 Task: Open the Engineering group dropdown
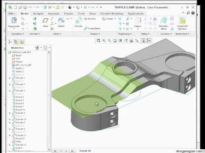(x=125, y=34)
